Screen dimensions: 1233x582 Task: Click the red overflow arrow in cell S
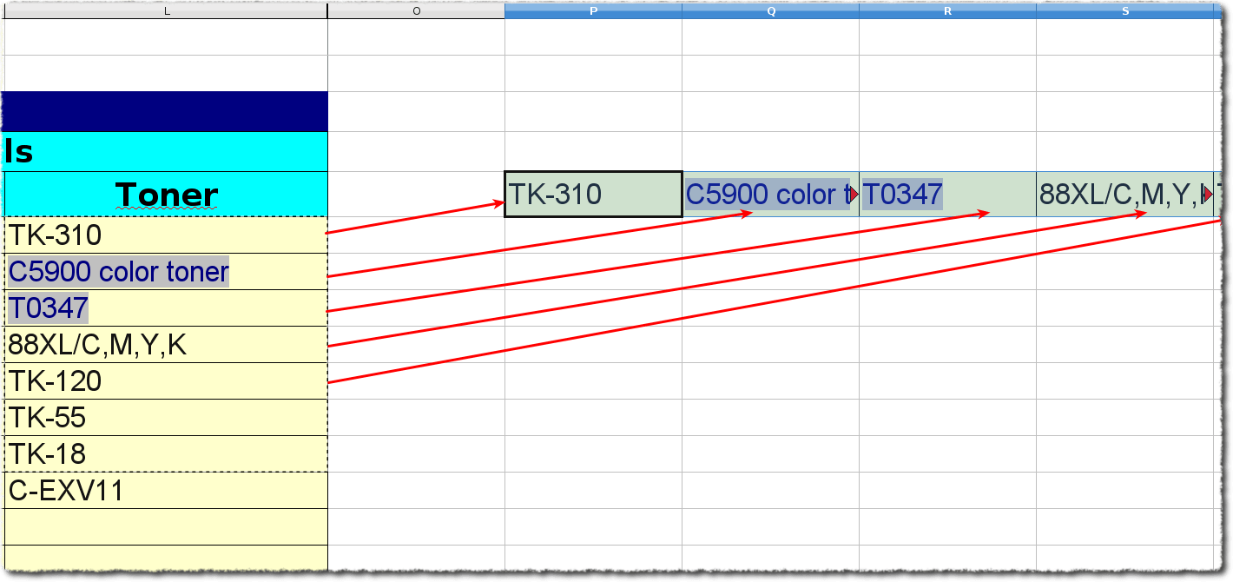1207,195
